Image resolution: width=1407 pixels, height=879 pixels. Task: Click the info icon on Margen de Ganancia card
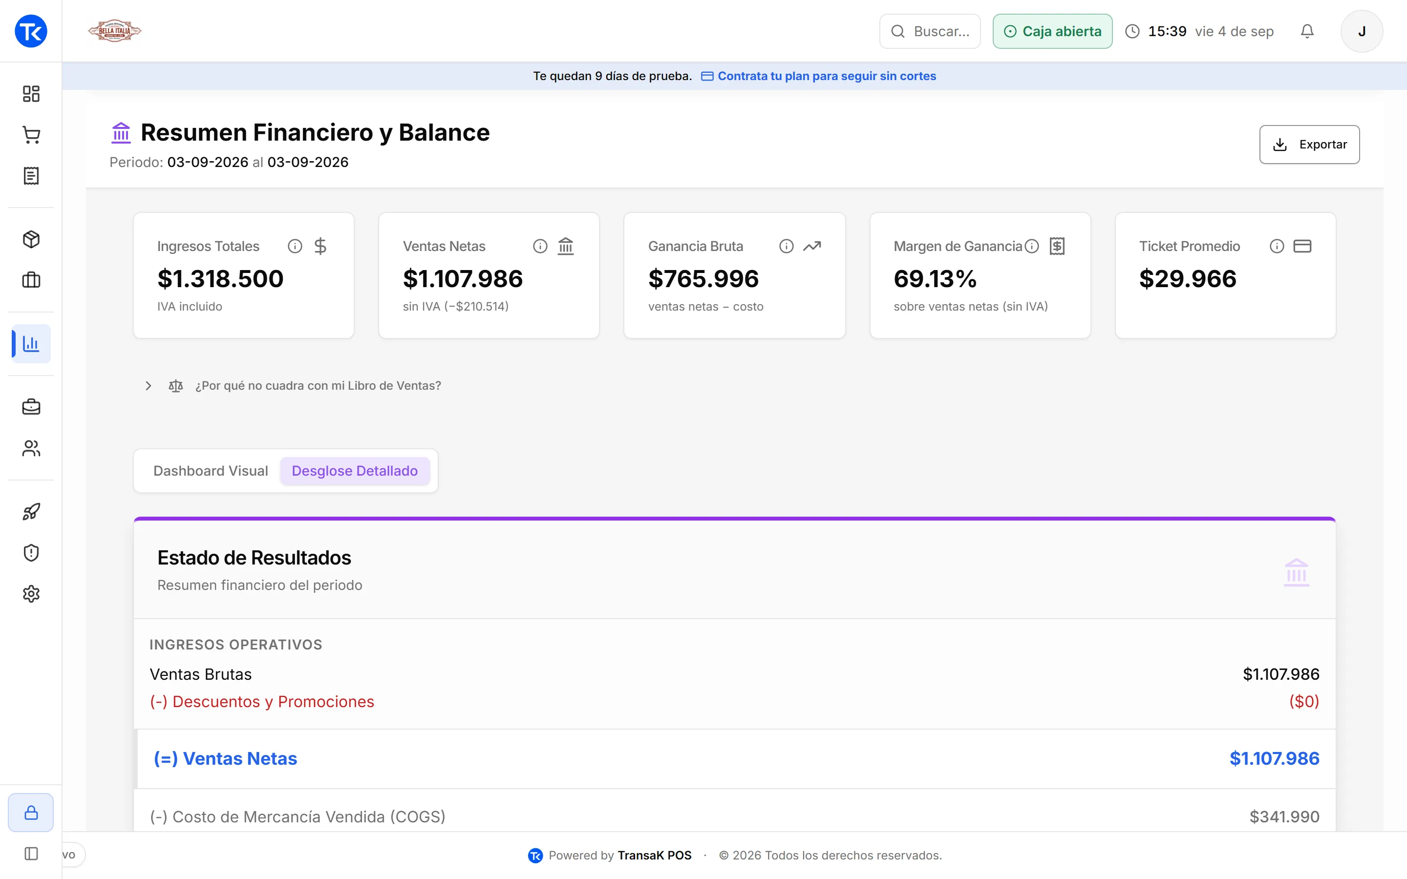coord(1031,247)
